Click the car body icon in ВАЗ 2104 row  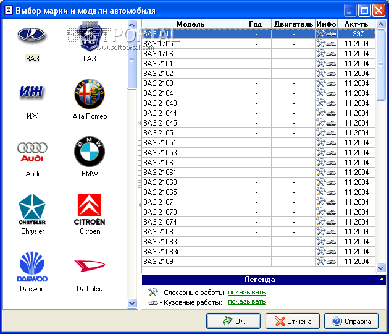click(331, 93)
